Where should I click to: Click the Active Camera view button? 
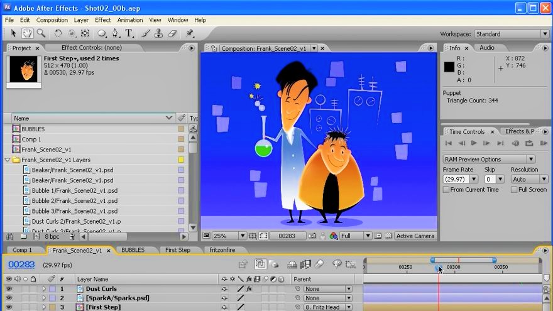[x=415, y=236]
